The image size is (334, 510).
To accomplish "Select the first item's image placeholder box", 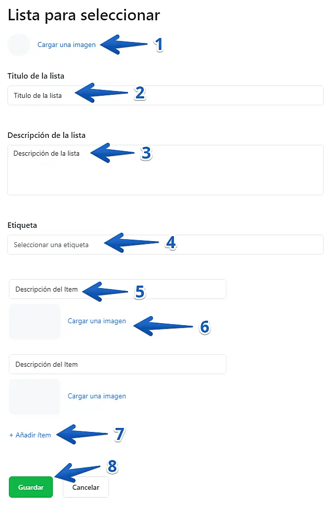I will coord(35,322).
